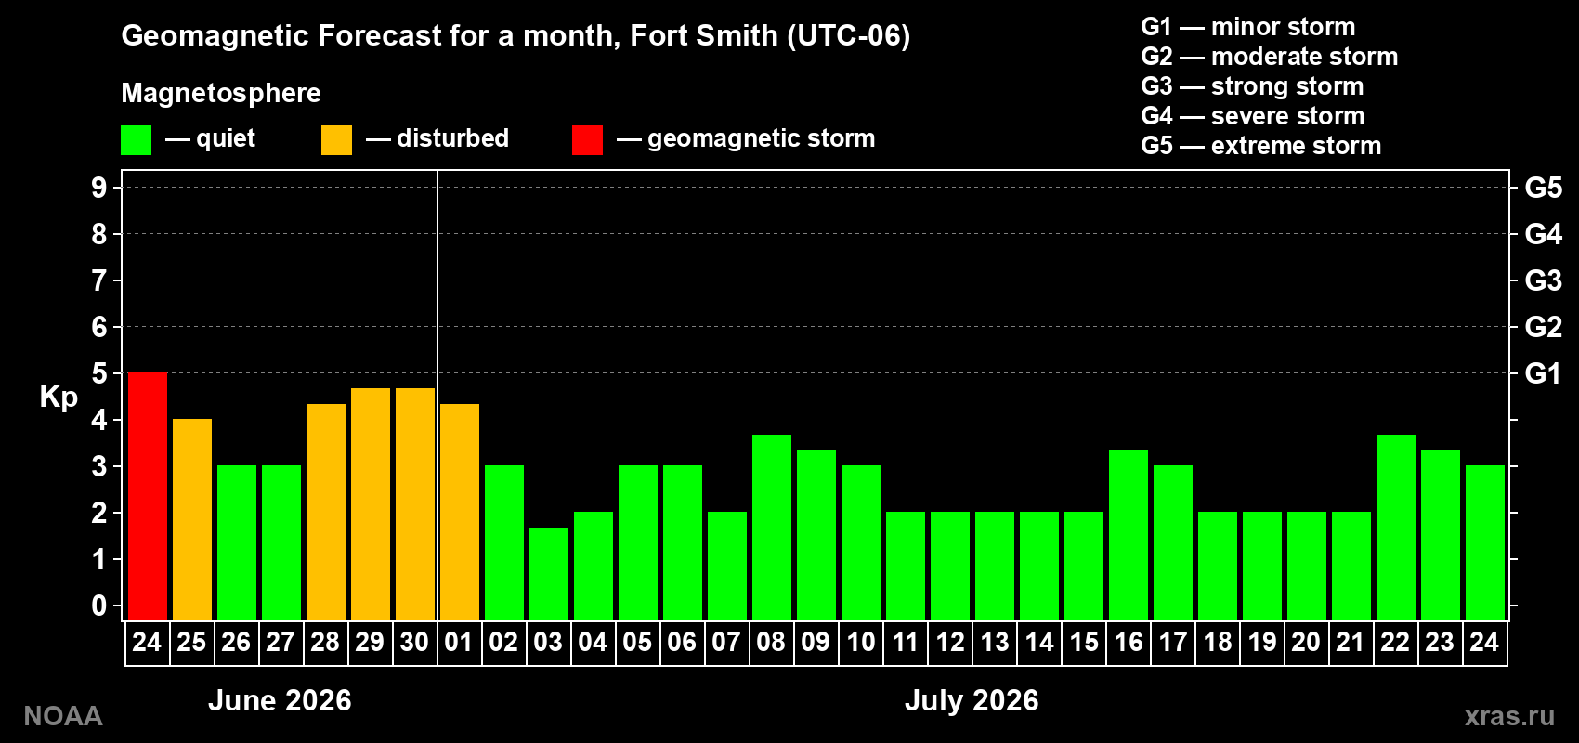Image resolution: width=1579 pixels, height=743 pixels.
Task: Click the Magnetosphere heading
Action: [221, 93]
